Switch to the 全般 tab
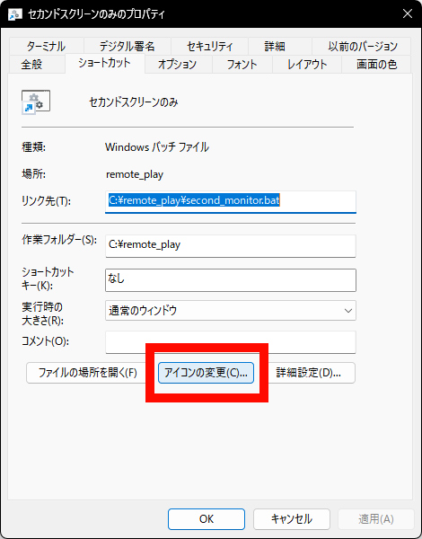The image size is (422, 539). [31, 65]
